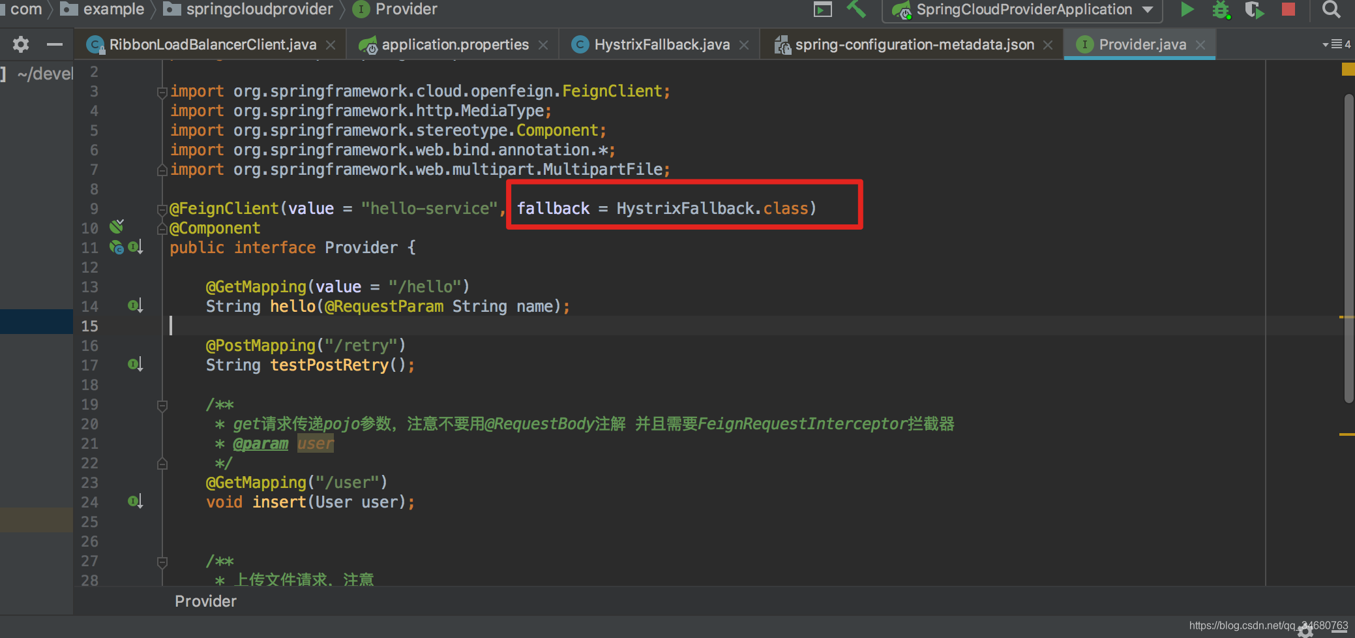The width and height of the screenshot is (1355, 638).
Task: Close application.properties tab
Action: 543,45
